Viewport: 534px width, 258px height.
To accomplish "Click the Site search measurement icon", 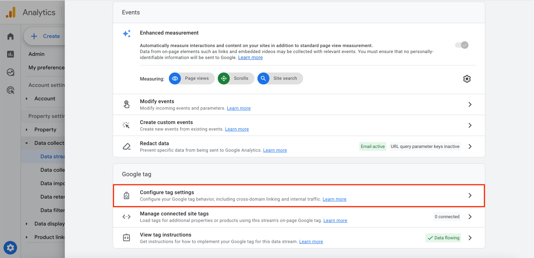I will click(263, 78).
